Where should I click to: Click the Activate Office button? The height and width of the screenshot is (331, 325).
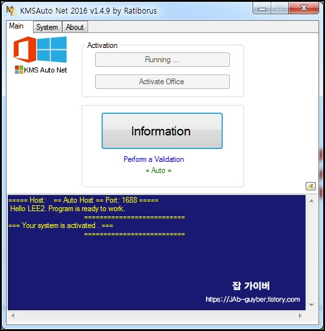(162, 82)
